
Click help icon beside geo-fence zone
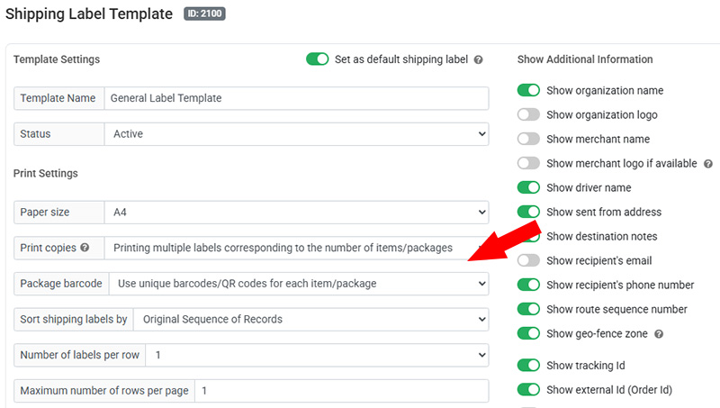tap(658, 334)
